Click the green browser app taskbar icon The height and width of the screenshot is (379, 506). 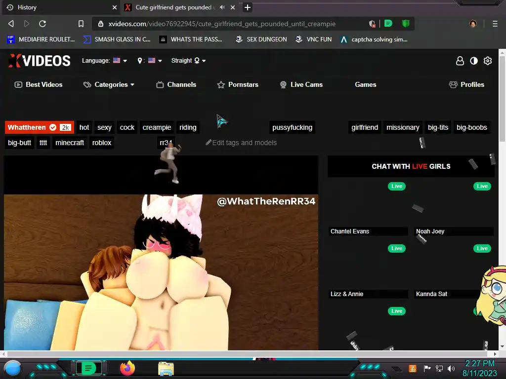tap(88, 368)
